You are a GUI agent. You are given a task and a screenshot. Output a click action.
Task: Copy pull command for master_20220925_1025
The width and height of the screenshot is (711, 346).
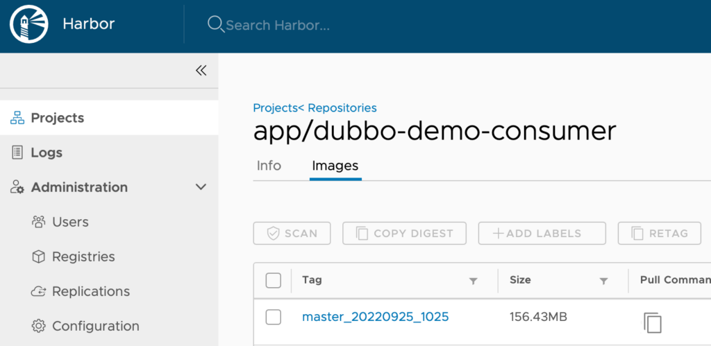(652, 323)
